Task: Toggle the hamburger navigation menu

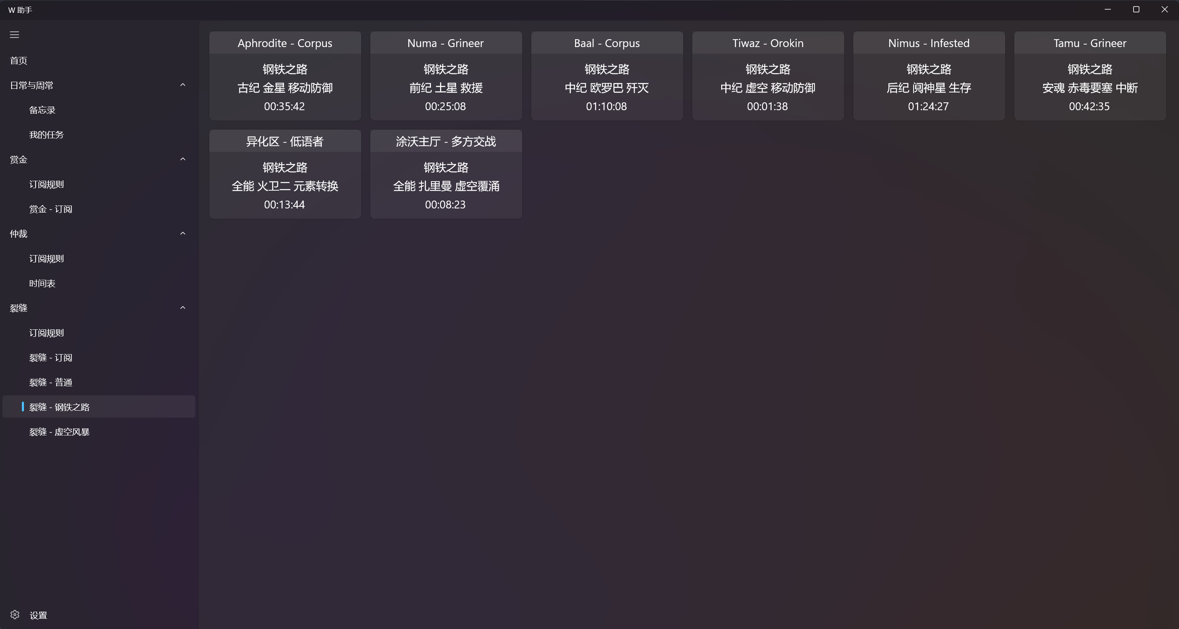Action: pos(14,35)
